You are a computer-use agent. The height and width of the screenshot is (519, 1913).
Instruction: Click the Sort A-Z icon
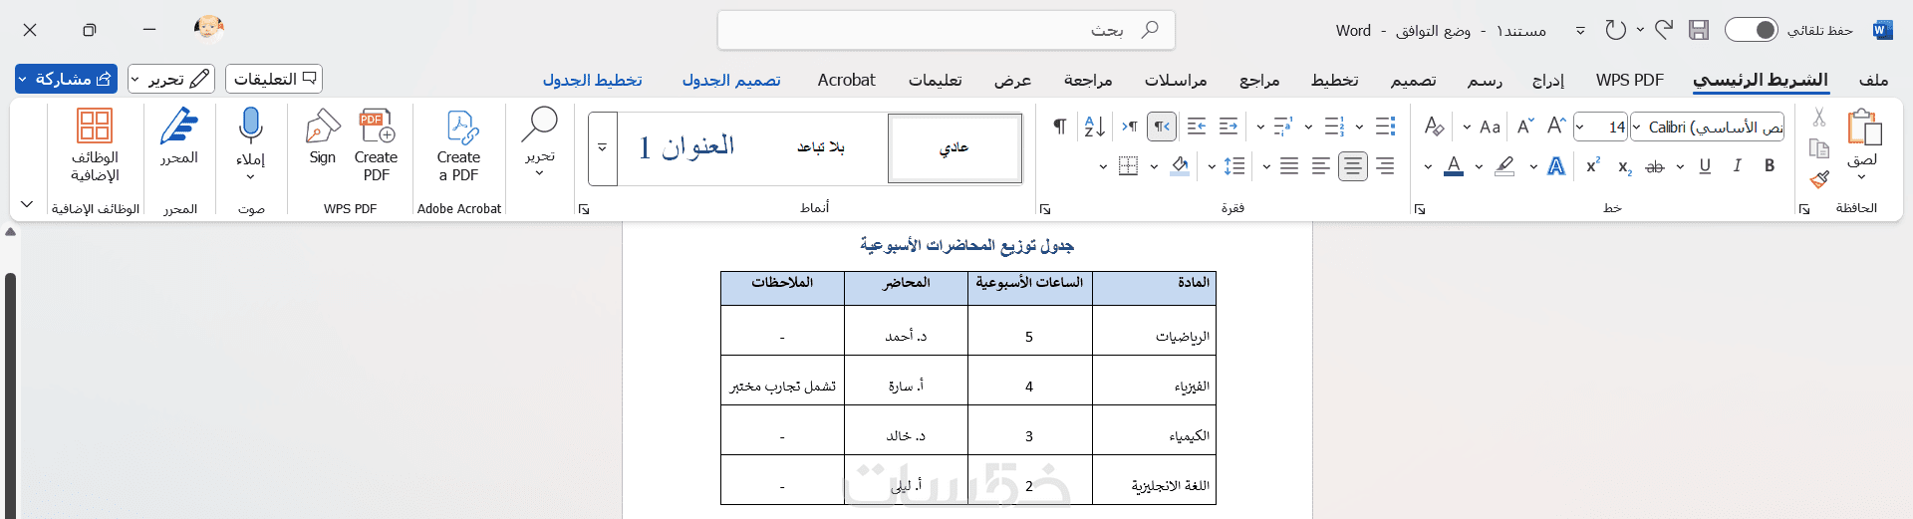(1094, 127)
